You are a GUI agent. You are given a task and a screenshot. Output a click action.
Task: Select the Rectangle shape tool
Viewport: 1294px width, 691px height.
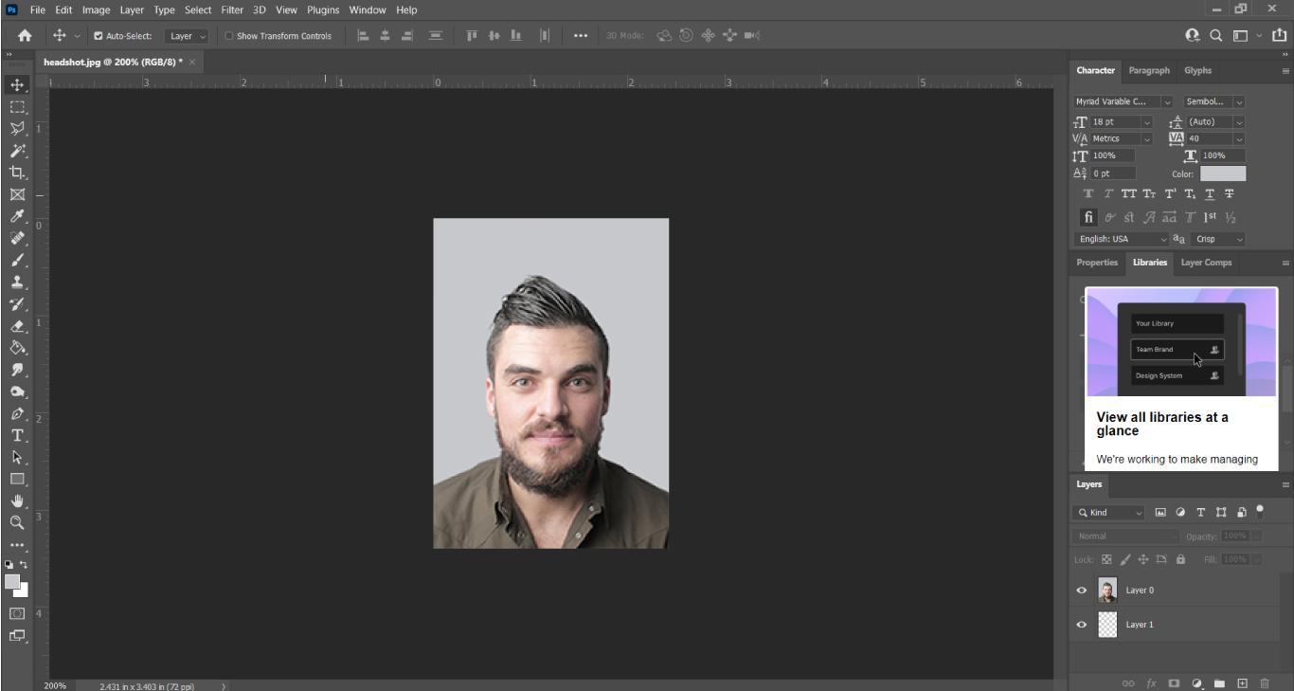pos(17,479)
